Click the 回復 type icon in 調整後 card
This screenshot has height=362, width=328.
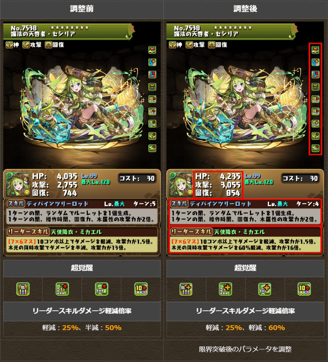[212, 45]
